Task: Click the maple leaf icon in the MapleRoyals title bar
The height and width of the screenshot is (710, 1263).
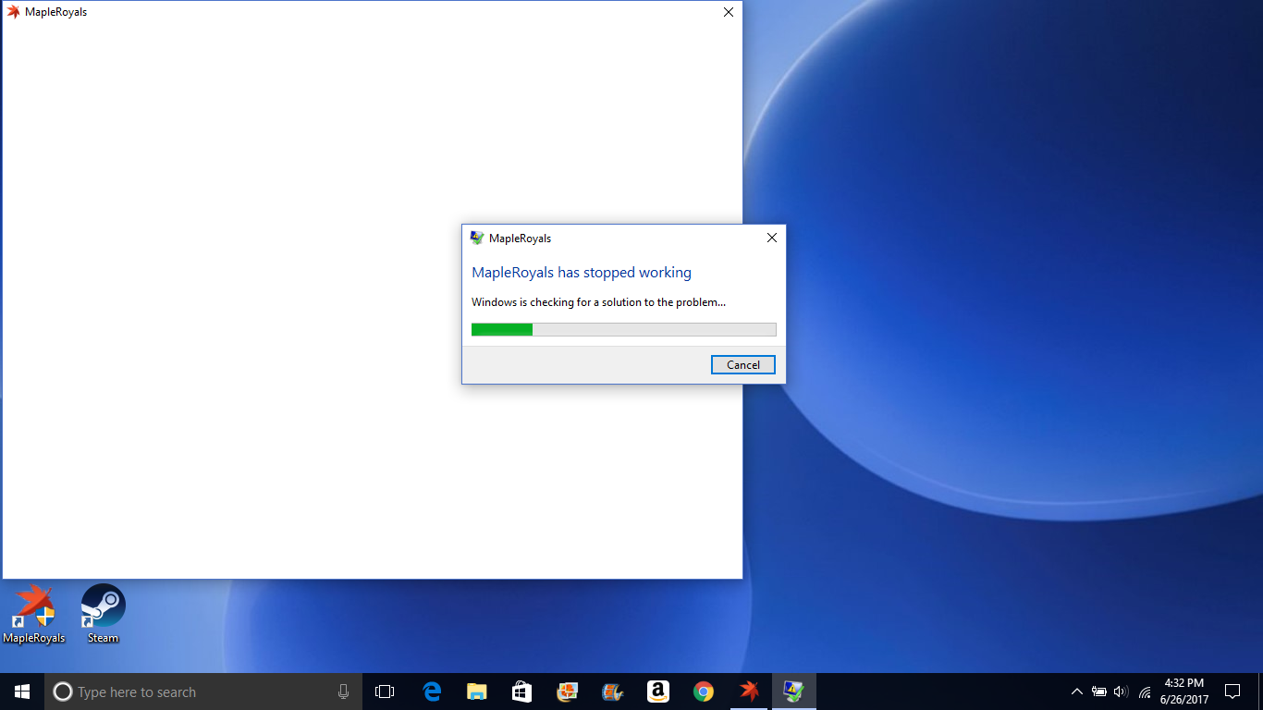Action: 13,12
